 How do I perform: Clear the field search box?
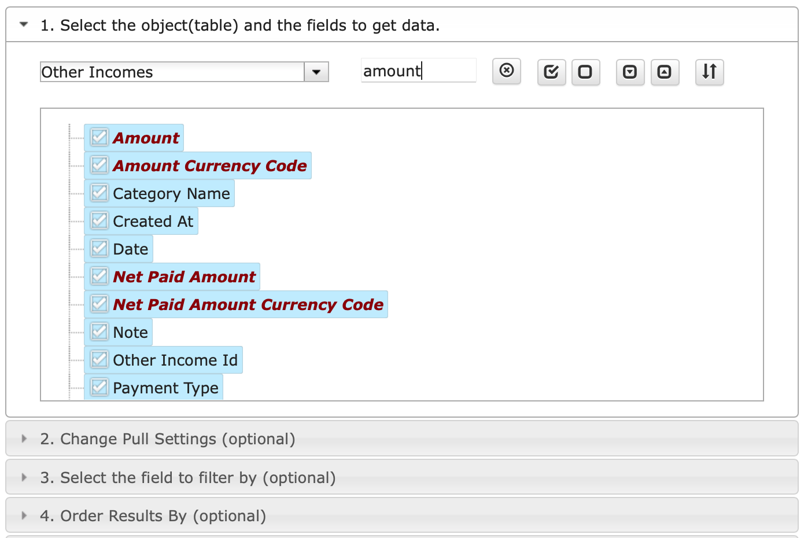coord(507,71)
